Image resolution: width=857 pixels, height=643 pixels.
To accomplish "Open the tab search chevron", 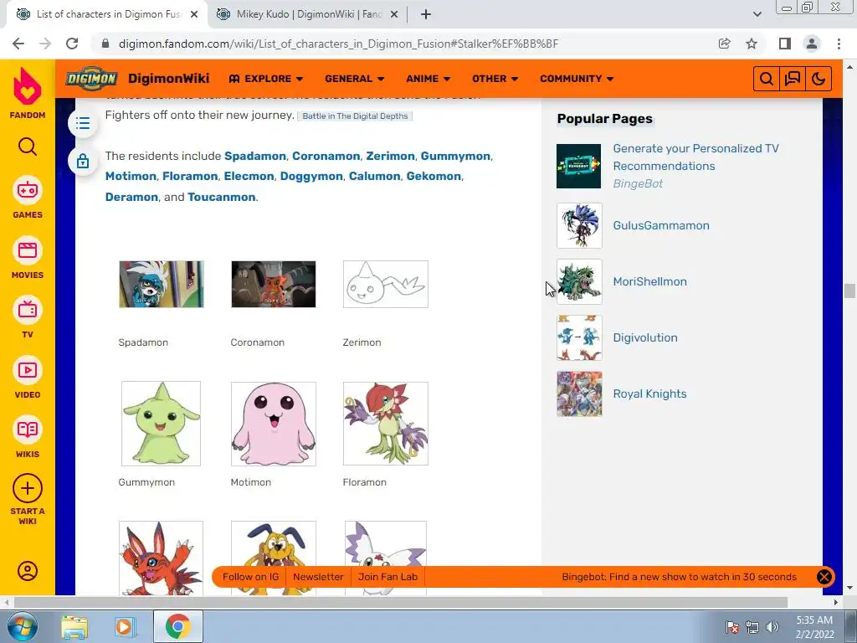I will tap(757, 14).
